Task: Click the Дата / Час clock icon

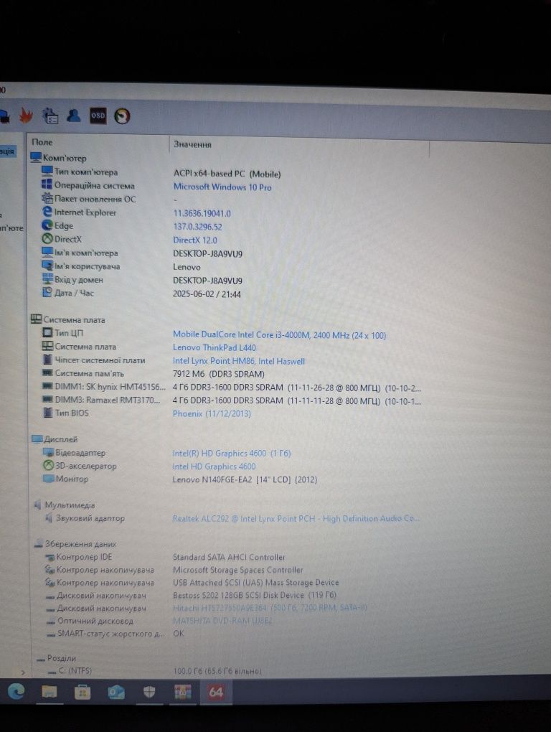Action: pos(47,292)
